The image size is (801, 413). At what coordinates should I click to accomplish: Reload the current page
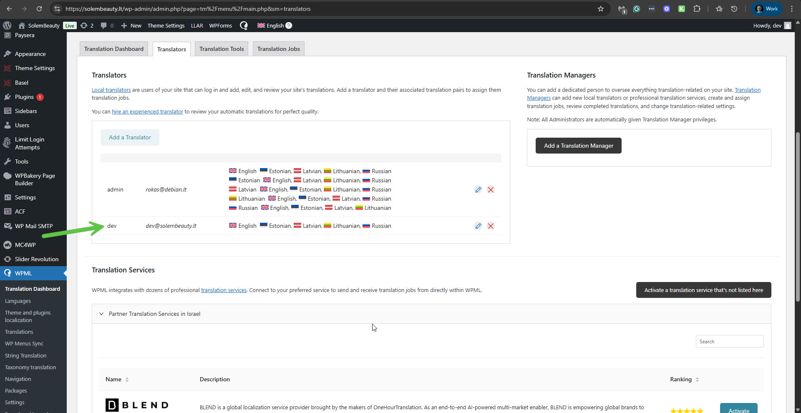[x=39, y=9]
